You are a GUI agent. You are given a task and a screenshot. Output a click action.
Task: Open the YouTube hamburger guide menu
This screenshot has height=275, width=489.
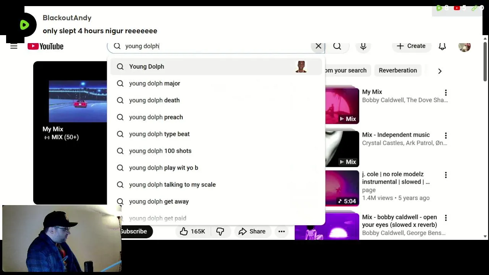point(14,46)
